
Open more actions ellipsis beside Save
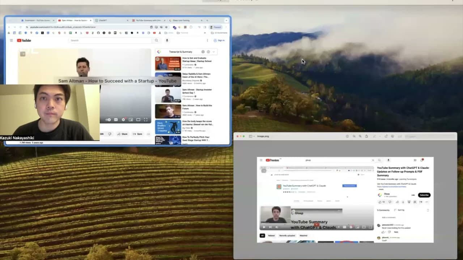point(149,134)
